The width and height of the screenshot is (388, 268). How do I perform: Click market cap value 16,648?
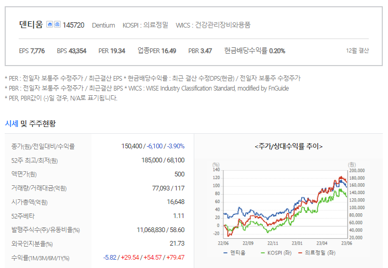click(x=176, y=202)
